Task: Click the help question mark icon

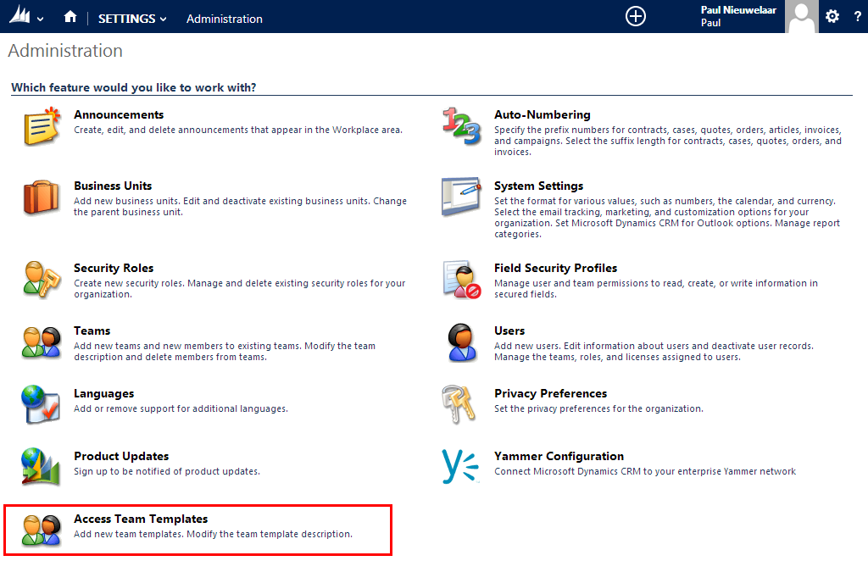Action: pyautogui.click(x=857, y=17)
